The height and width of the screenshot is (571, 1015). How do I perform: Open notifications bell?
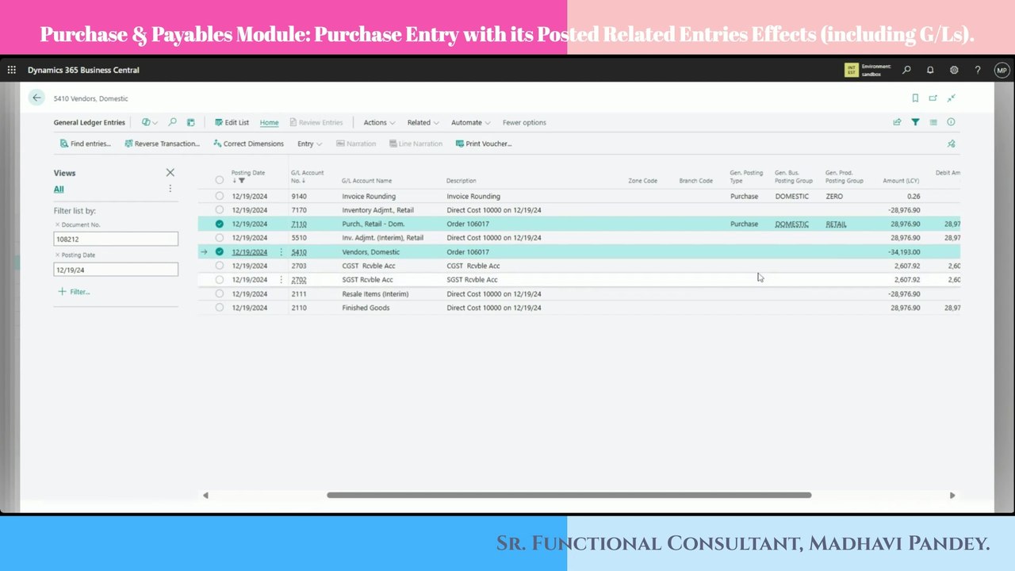(x=930, y=70)
